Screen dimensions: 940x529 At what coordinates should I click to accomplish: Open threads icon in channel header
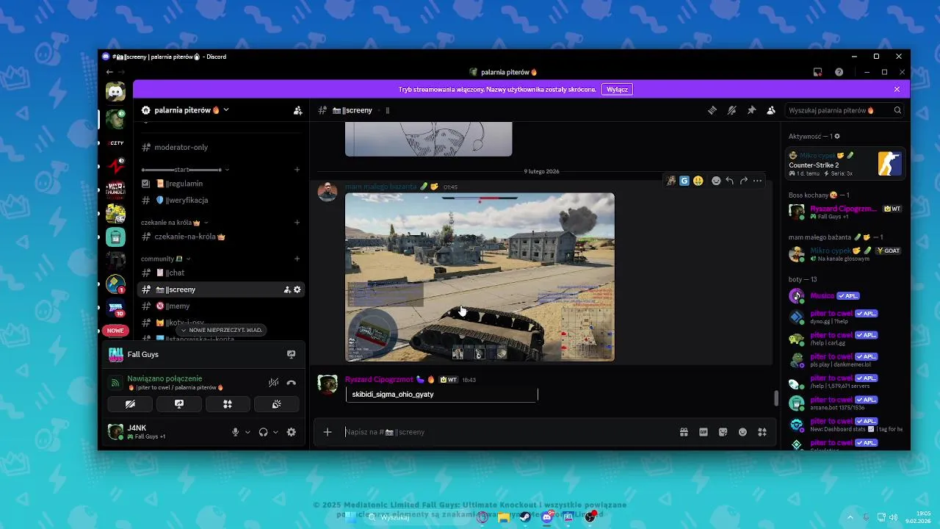coord(712,110)
